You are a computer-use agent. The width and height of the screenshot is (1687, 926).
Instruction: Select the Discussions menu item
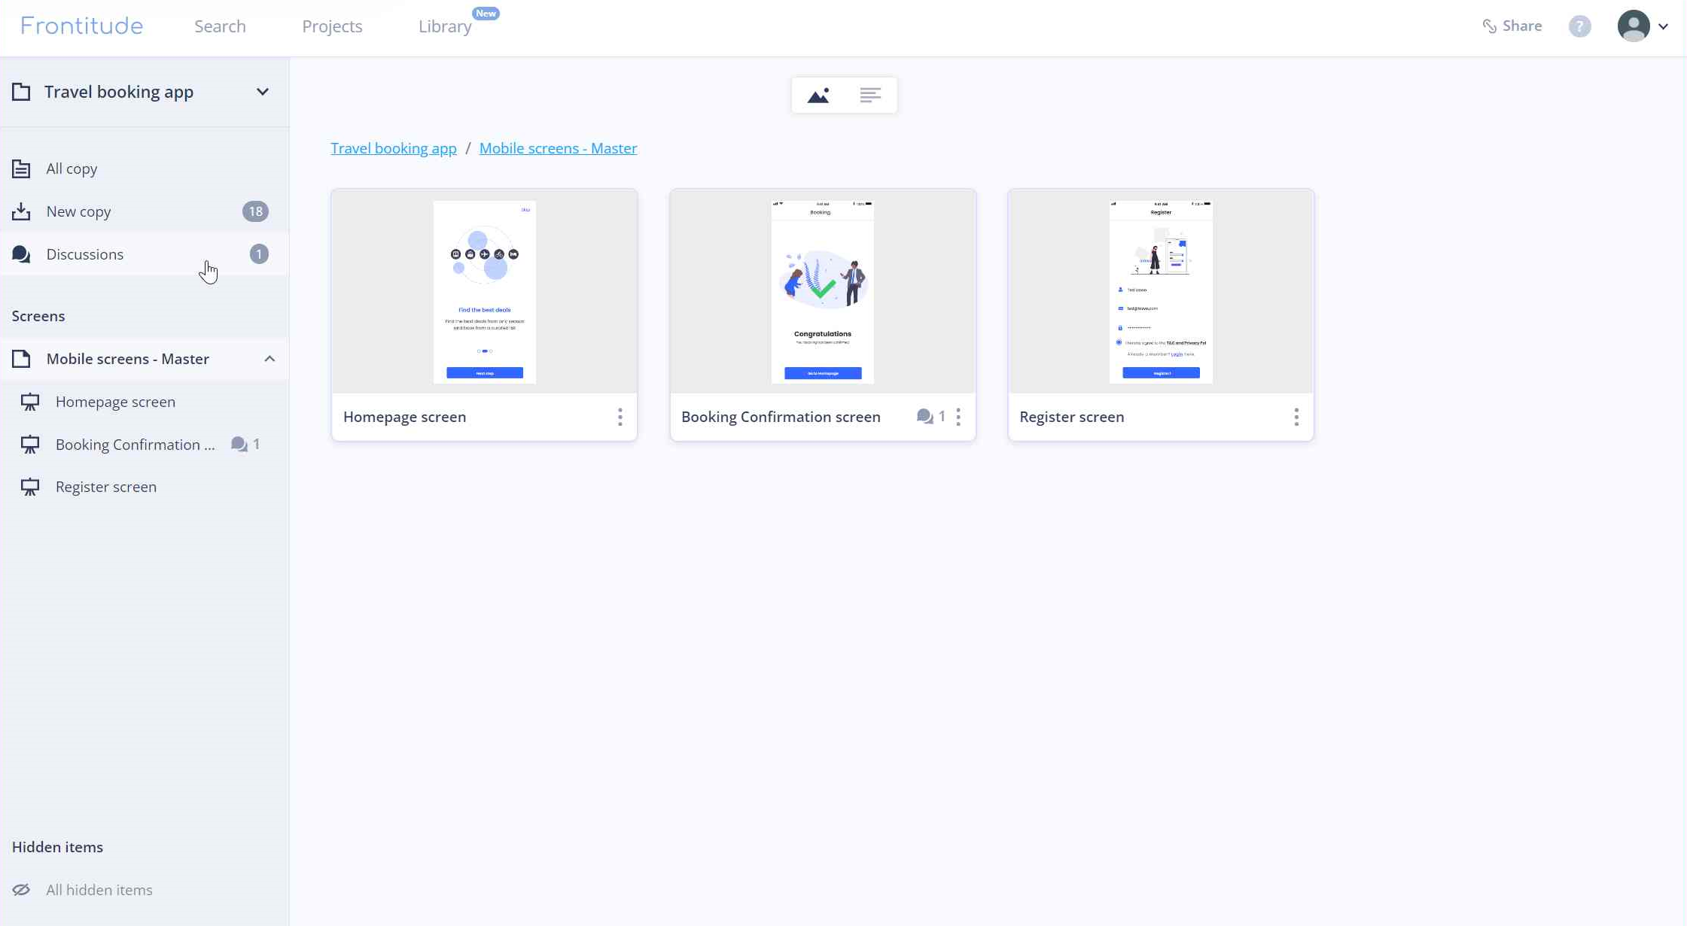click(x=84, y=254)
